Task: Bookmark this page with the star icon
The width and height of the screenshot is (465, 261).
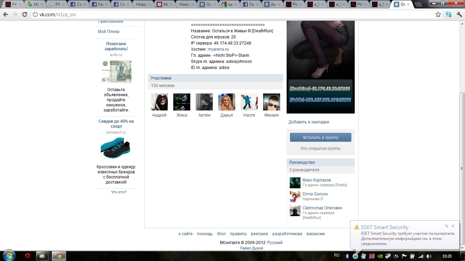Action: coord(438,15)
